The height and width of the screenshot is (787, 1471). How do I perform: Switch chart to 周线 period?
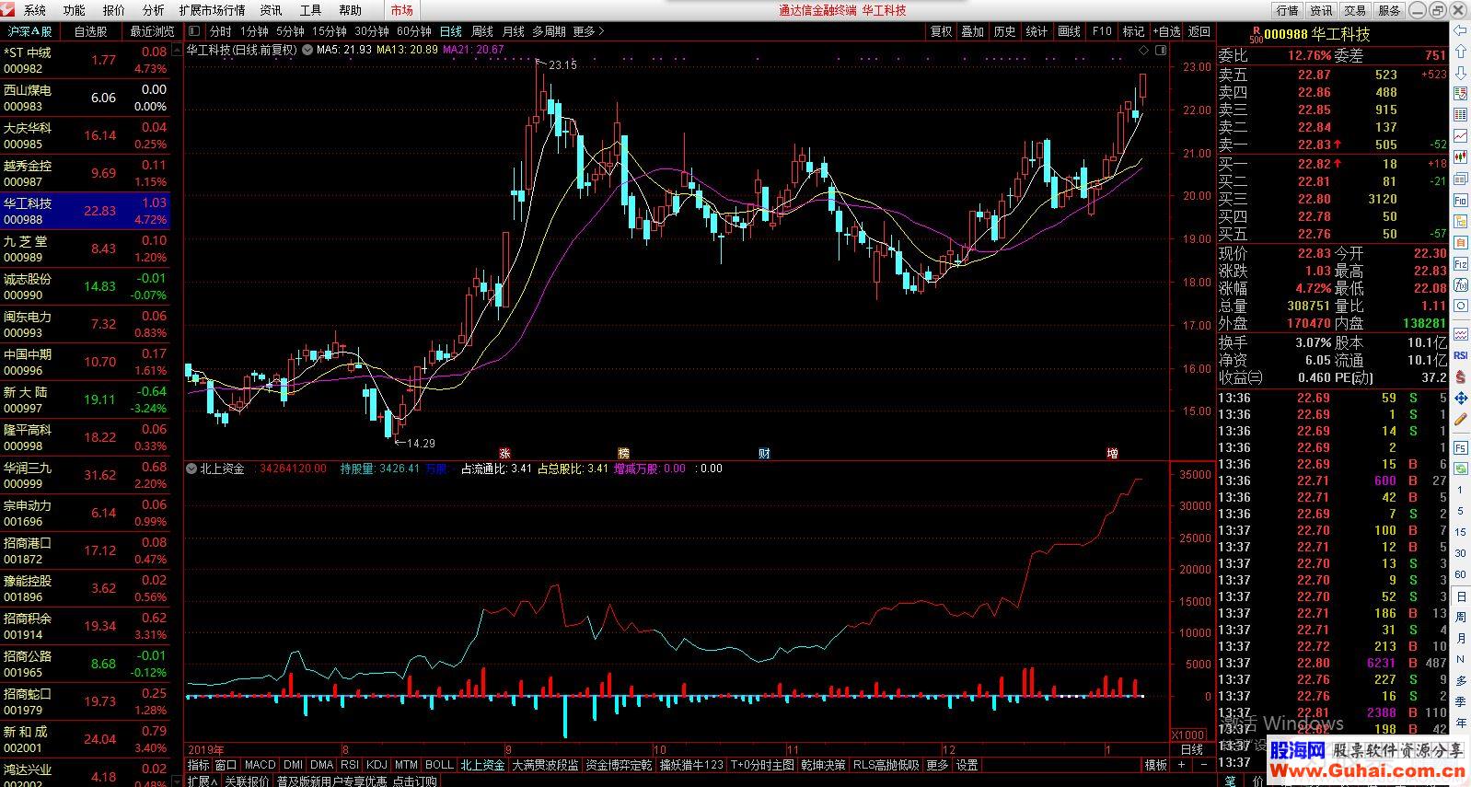pyautogui.click(x=482, y=31)
